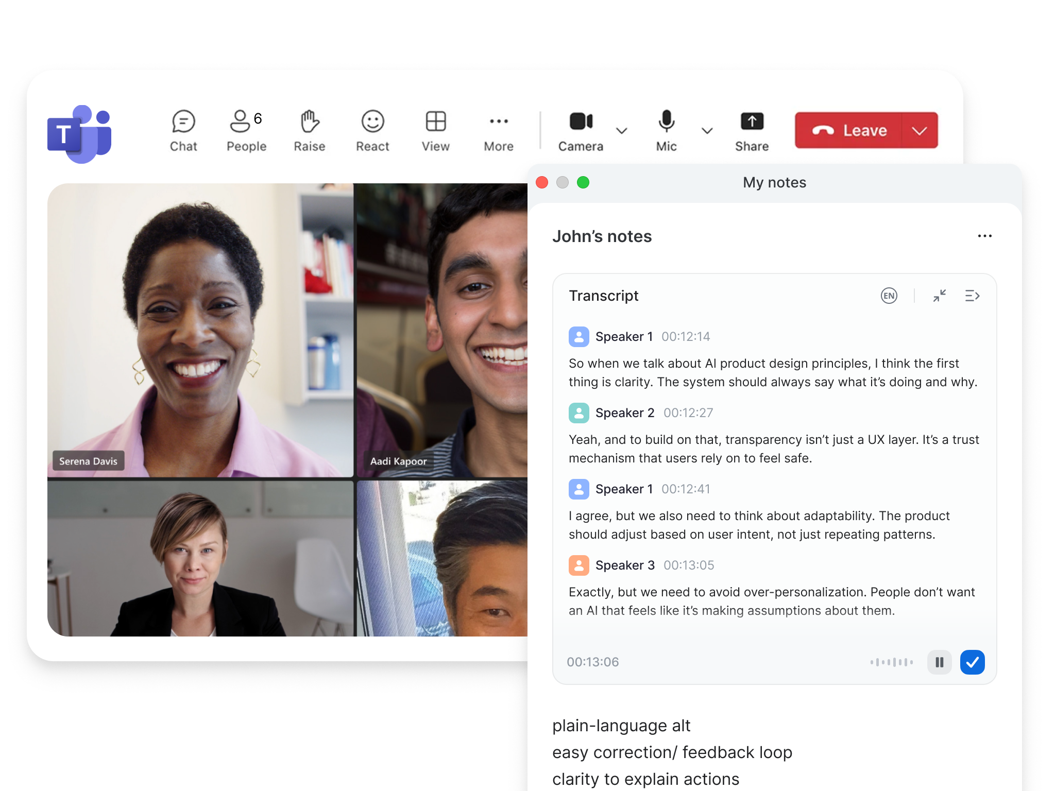Image resolution: width=1055 pixels, height=791 pixels.
Task: Select the My notes window title bar
Action: pos(774,182)
